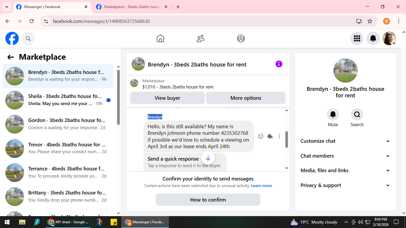Click the View buyer button
Image resolution: width=406 pixels, height=228 pixels.
167,98
